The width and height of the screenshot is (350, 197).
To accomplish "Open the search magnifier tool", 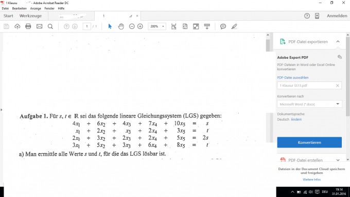I will [50, 26].
